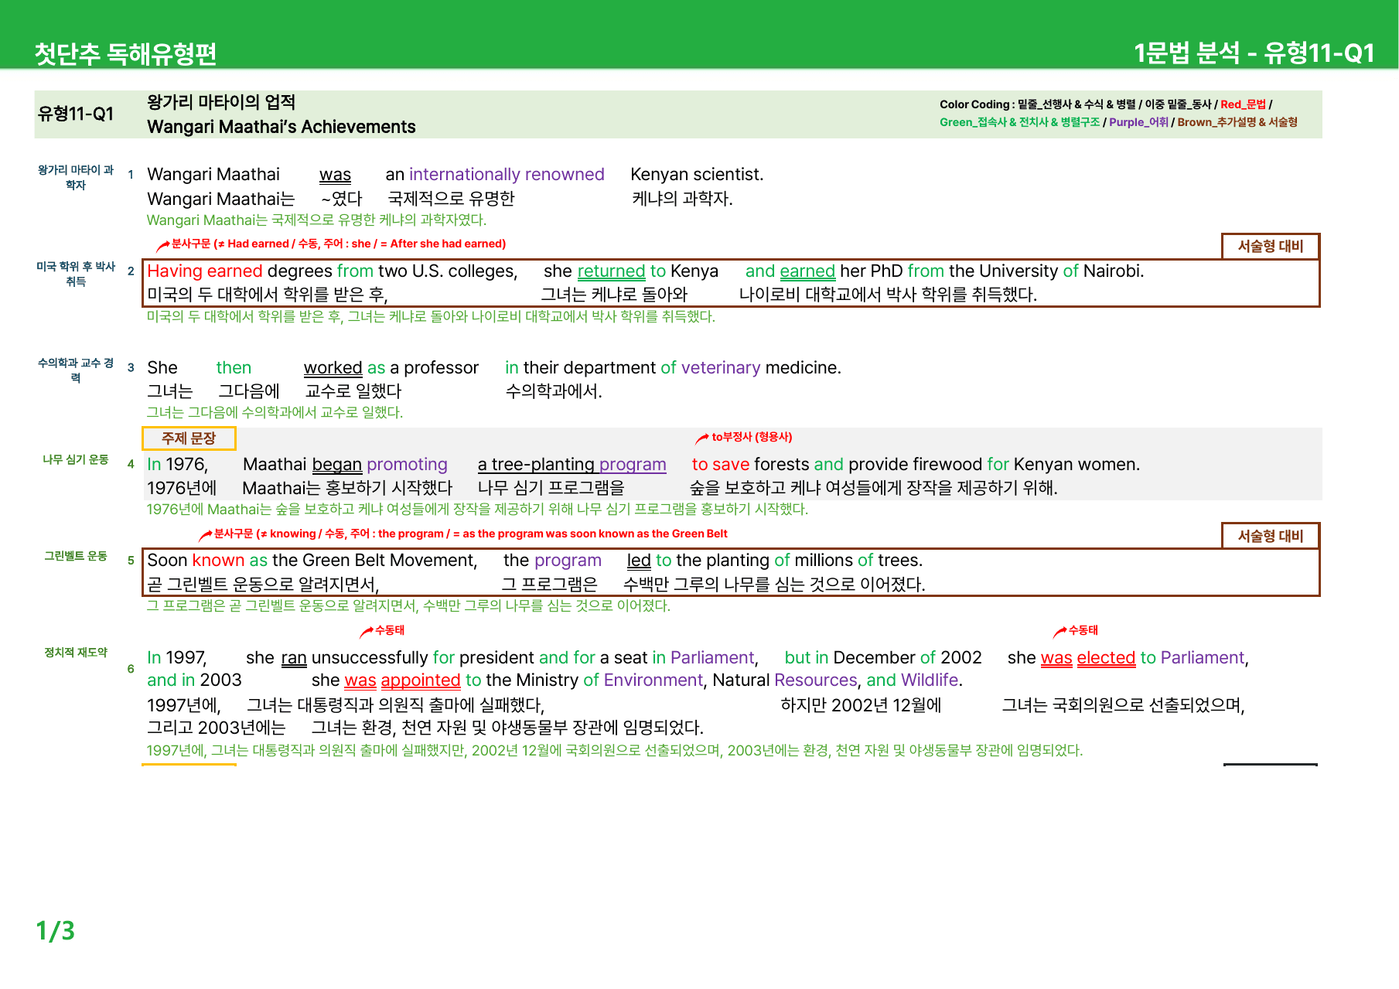
Task: Click the sidebar label '정치적 재도약'
Action: tap(76, 653)
